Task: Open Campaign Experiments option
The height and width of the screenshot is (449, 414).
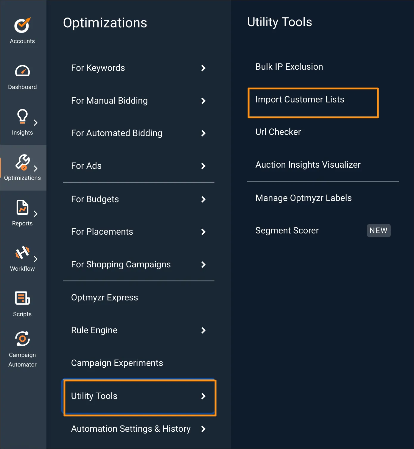Action: (x=117, y=363)
